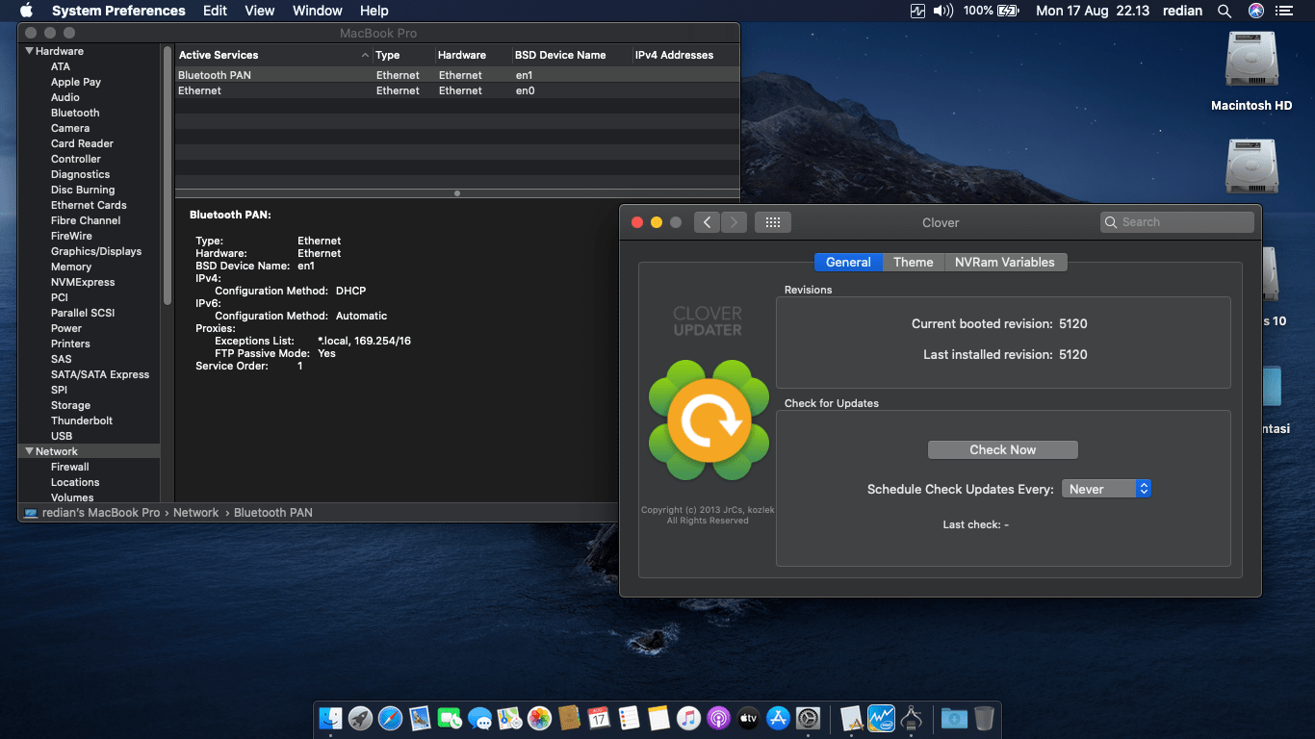Open Podcasts from the Dock
This screenshot has width=1315, height=739.
[718, 718]
